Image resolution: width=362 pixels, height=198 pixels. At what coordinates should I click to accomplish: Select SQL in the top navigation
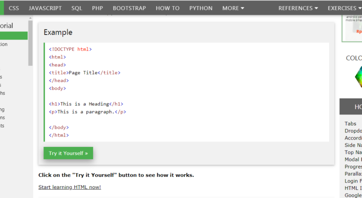(77, 8)
